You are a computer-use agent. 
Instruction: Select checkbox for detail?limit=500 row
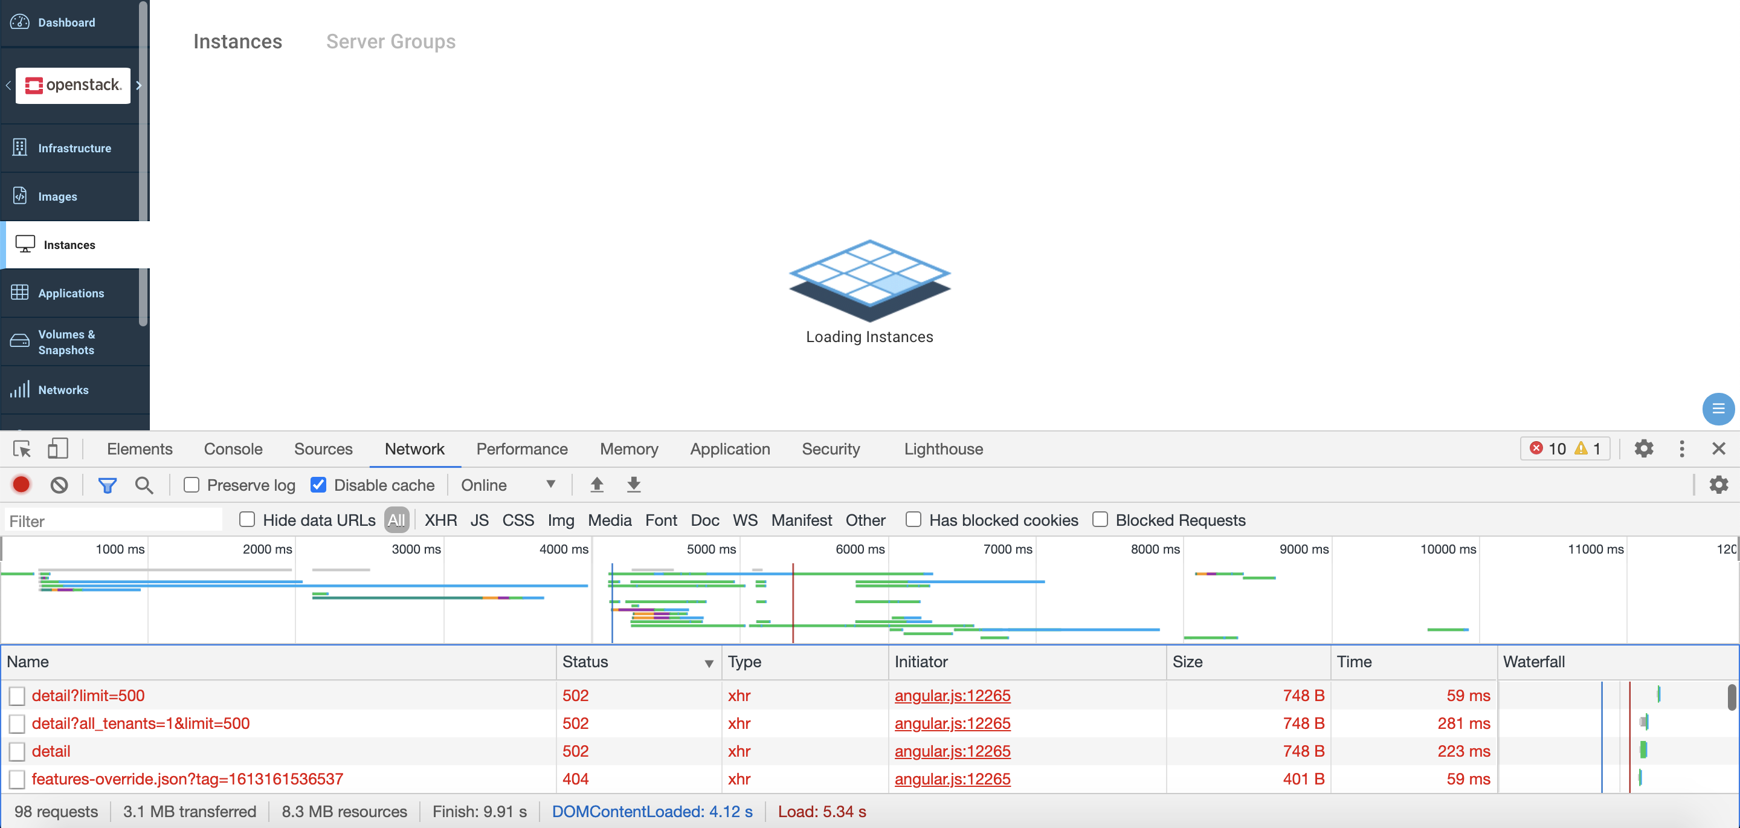(17, 696)
